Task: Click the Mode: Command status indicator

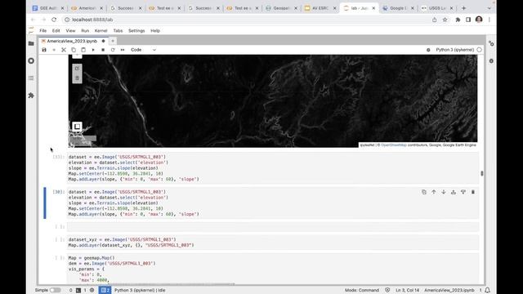Action: click(362, 291)
